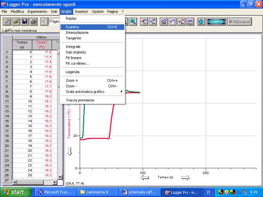This screenshot has width=263, height=197.
Task: Click right arrow beside Tempo axis
Action: click(186, 177)
